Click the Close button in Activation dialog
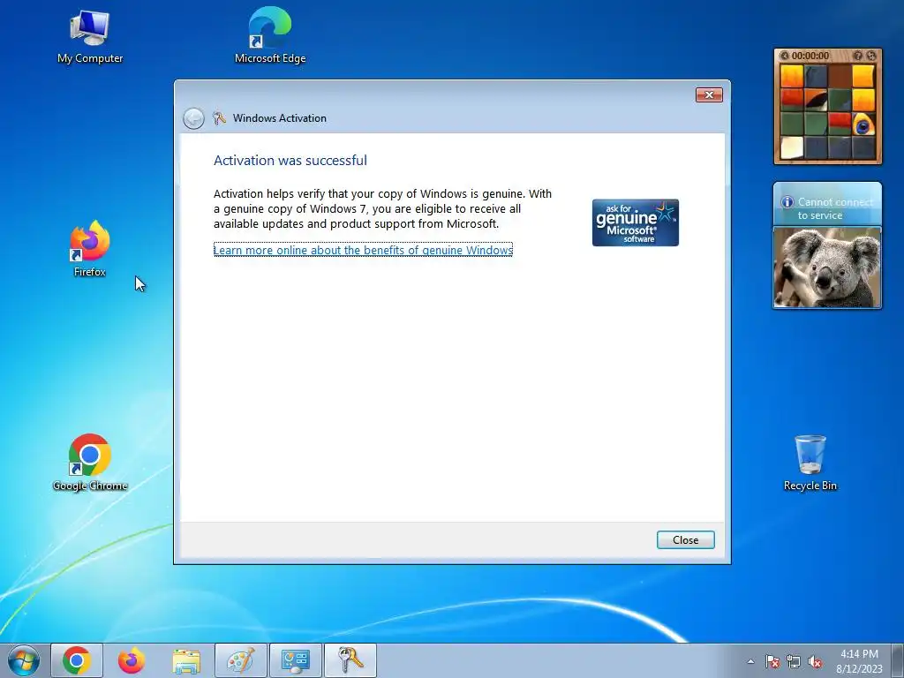This screenshot has width=904, height=678. point(685,540)
